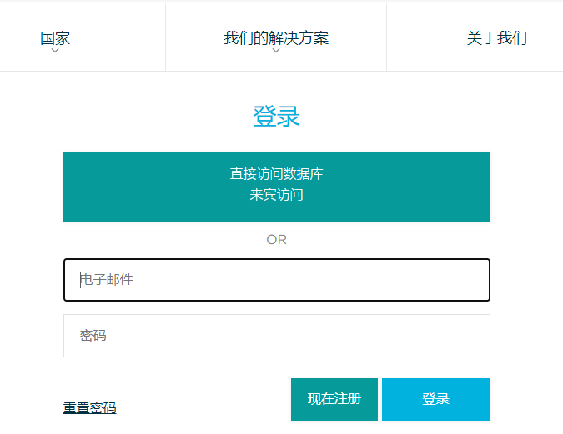563x434 pixels.
Task: Focus the 电子邮件 input field
Action: pos(277,280)
